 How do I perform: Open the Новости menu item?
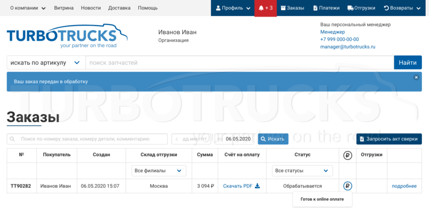(x=91, y=8)
